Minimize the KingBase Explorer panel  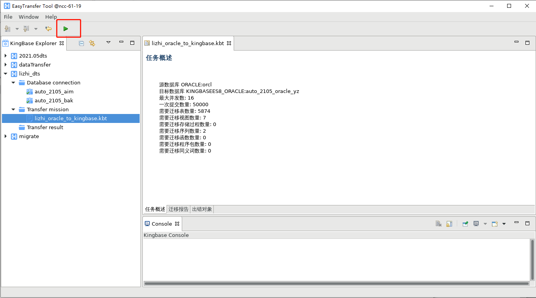click(121, 42)
